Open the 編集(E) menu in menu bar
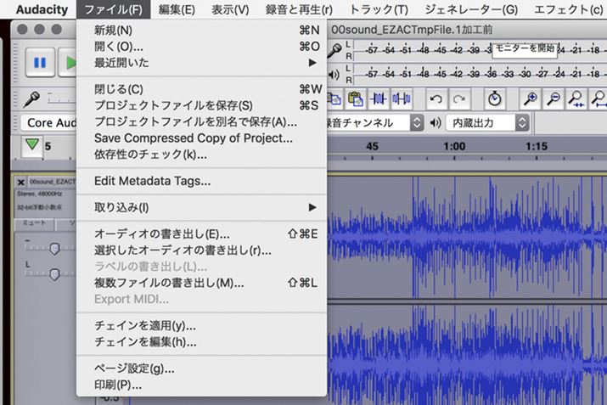 [177, 9]
